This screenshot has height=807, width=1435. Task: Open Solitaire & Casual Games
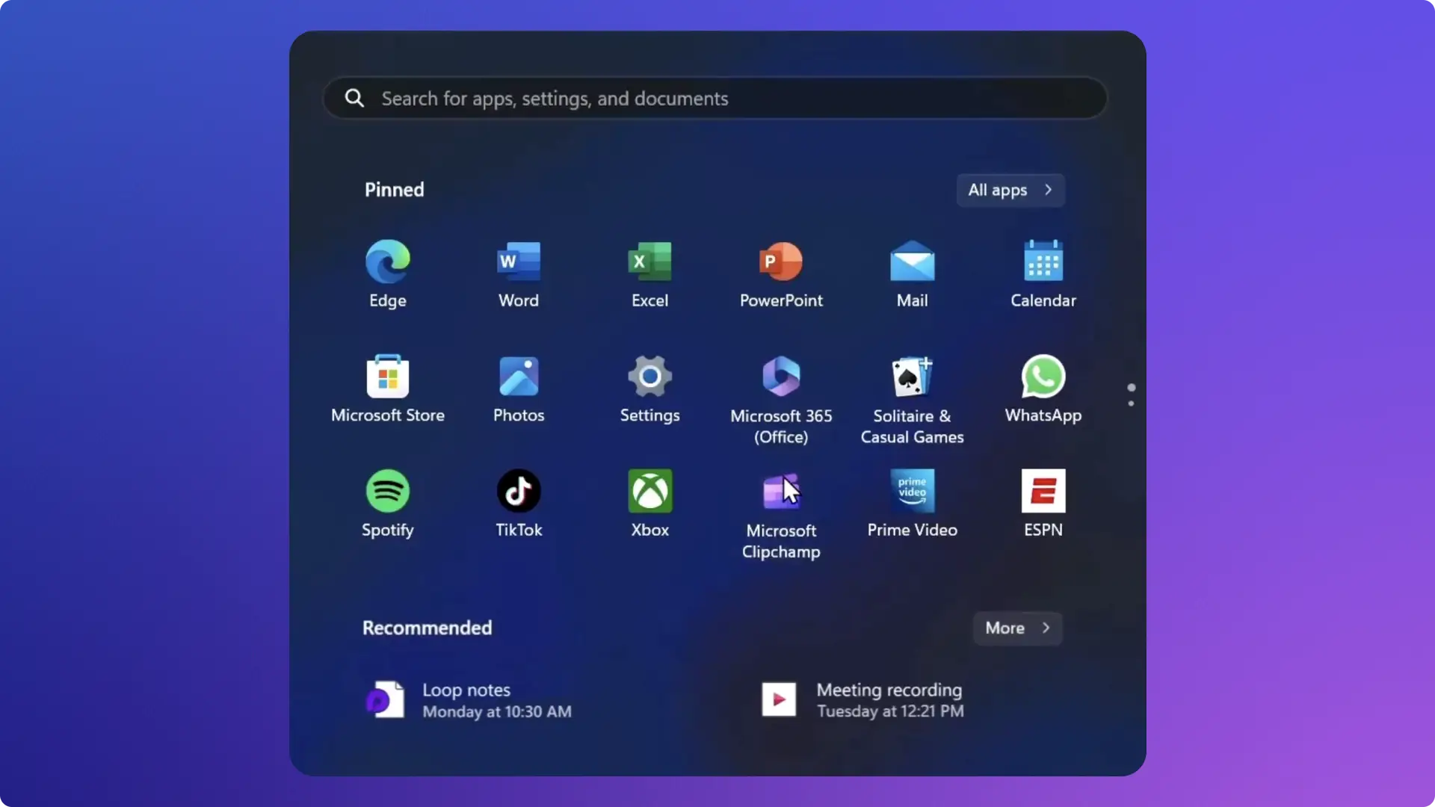912,376
